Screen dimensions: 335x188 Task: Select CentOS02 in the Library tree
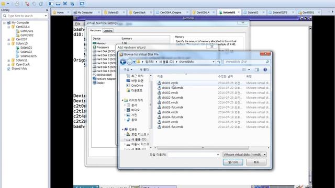[x=27, y=35]
